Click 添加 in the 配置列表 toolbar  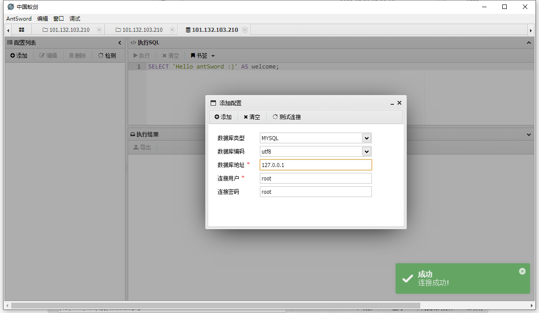[19, 56]
